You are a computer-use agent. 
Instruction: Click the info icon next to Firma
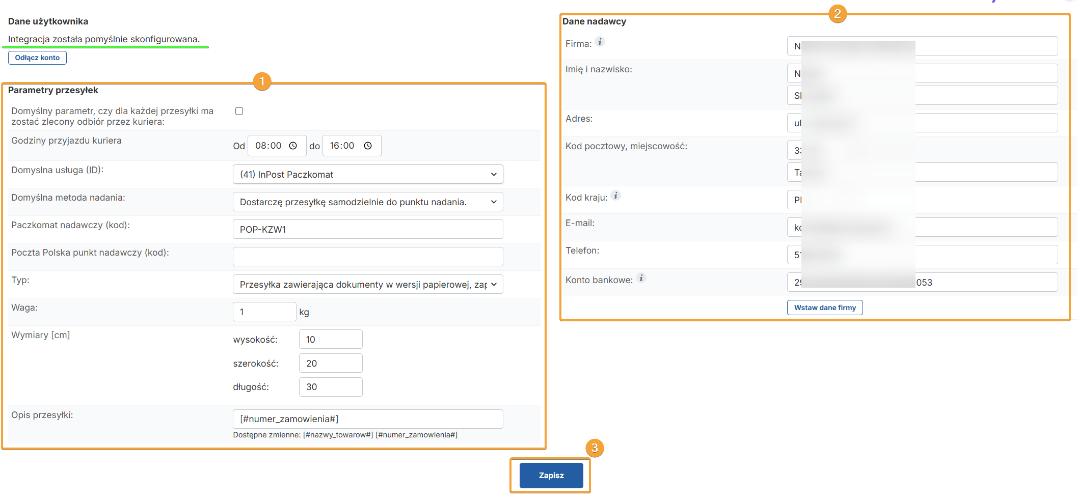[x=600, y=42]
